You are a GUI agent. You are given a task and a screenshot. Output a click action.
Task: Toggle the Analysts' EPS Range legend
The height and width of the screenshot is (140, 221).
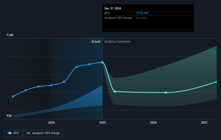(43, 133)
